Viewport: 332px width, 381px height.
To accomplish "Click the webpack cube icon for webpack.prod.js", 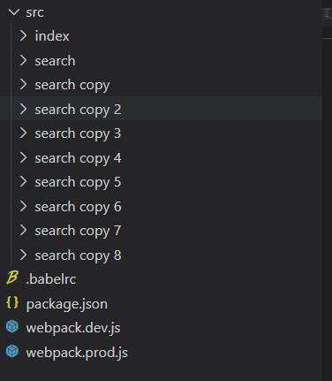I will 12,351.
